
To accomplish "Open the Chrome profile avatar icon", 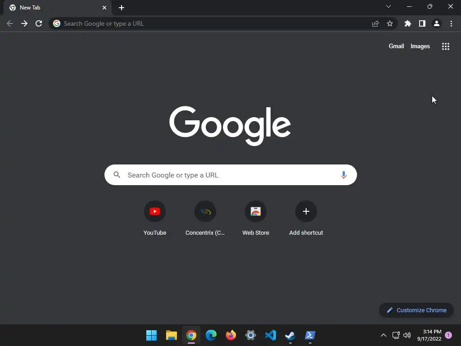I will (437, 23).
